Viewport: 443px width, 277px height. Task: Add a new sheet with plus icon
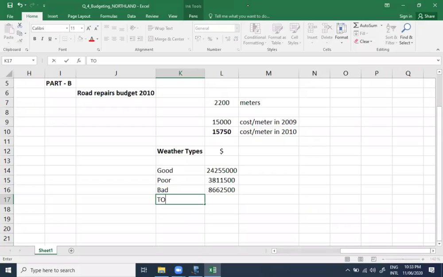(71, 251)
